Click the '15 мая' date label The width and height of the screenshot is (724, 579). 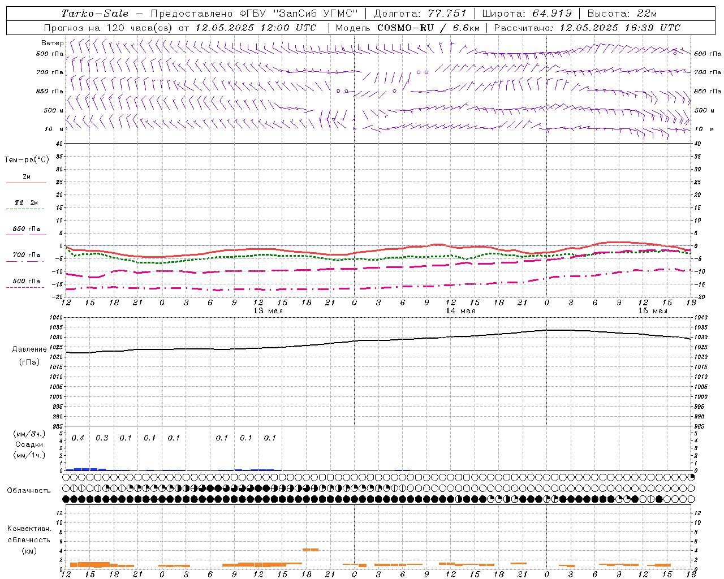[x=653, y=310]
